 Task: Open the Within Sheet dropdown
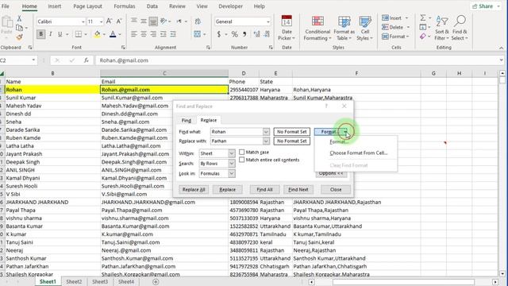[x=232, y=153]
